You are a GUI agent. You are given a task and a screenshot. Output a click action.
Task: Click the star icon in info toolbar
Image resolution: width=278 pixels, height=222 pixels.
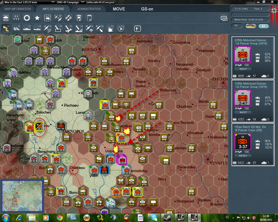37,18
